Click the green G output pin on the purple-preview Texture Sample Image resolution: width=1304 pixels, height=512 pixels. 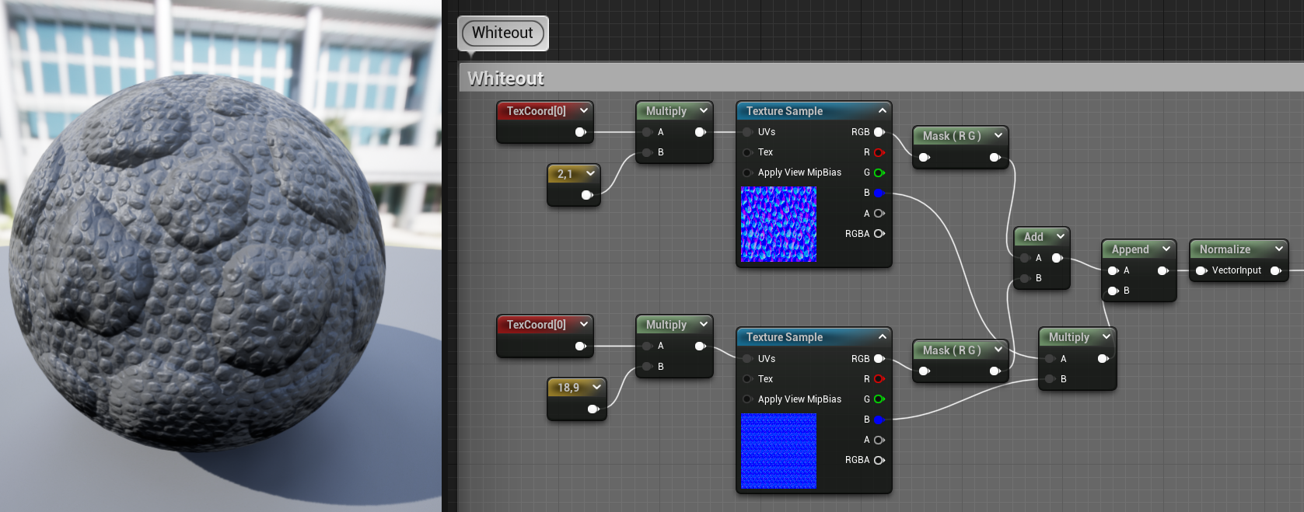point(879,172)
